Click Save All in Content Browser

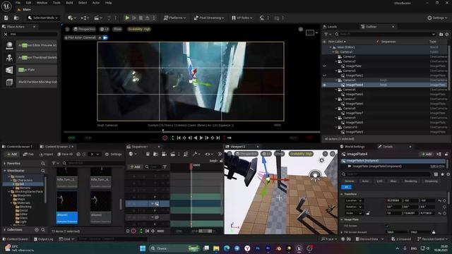65,155
